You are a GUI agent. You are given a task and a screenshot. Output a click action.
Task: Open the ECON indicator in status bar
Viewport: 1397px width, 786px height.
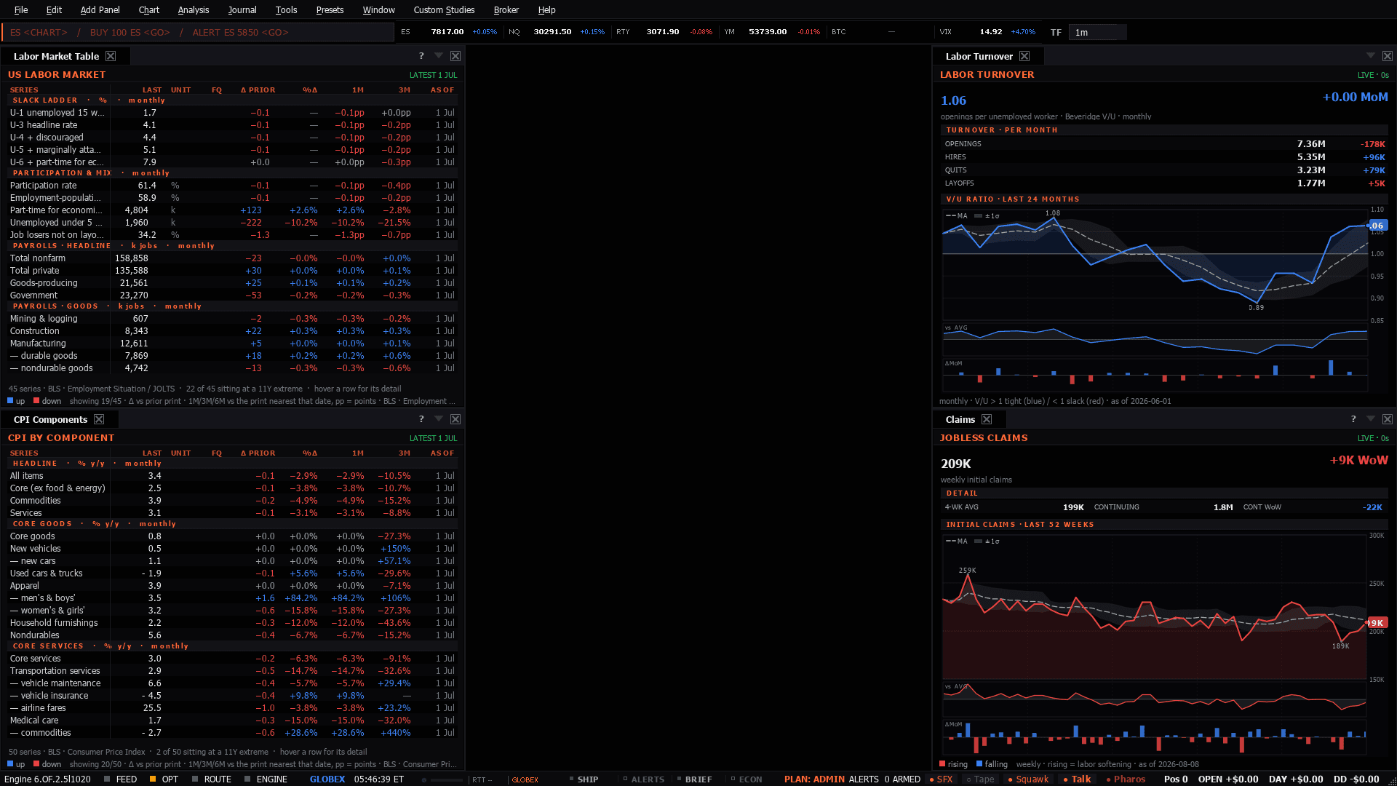point(747,779)
